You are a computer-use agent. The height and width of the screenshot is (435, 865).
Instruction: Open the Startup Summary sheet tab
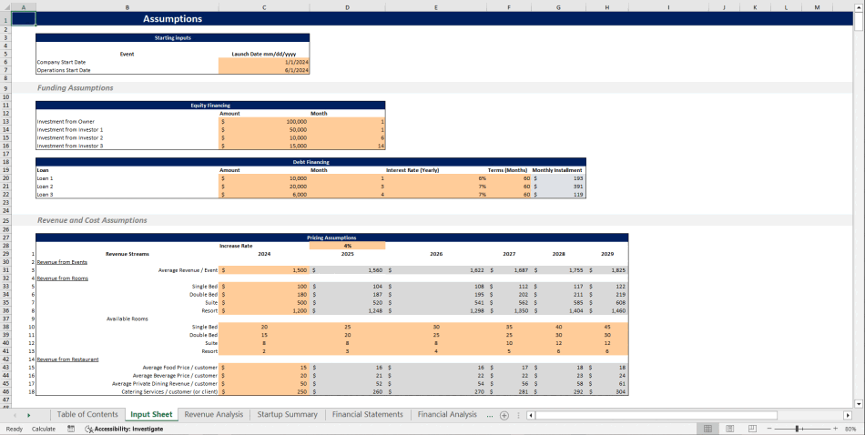[x=287, y=415]
